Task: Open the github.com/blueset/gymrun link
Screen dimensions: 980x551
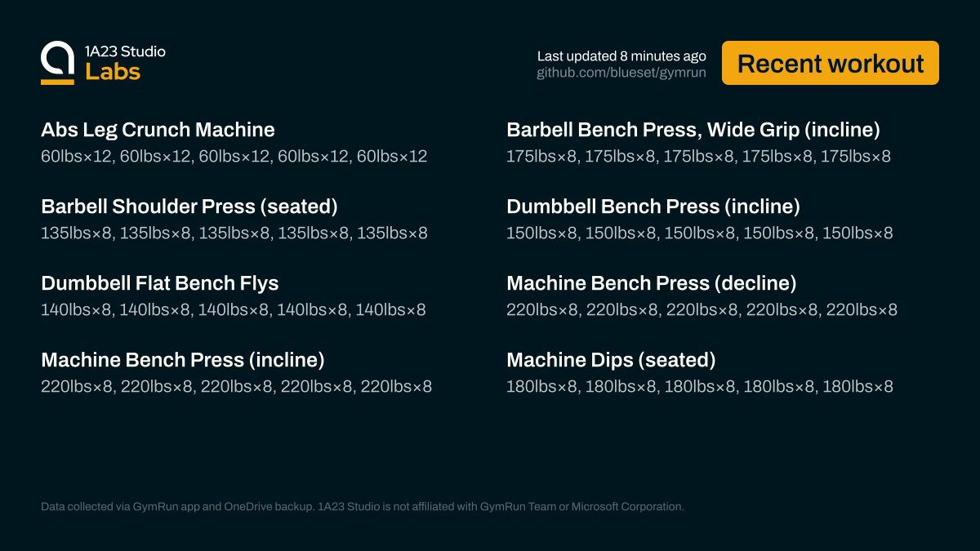Action: coord(621,73)
